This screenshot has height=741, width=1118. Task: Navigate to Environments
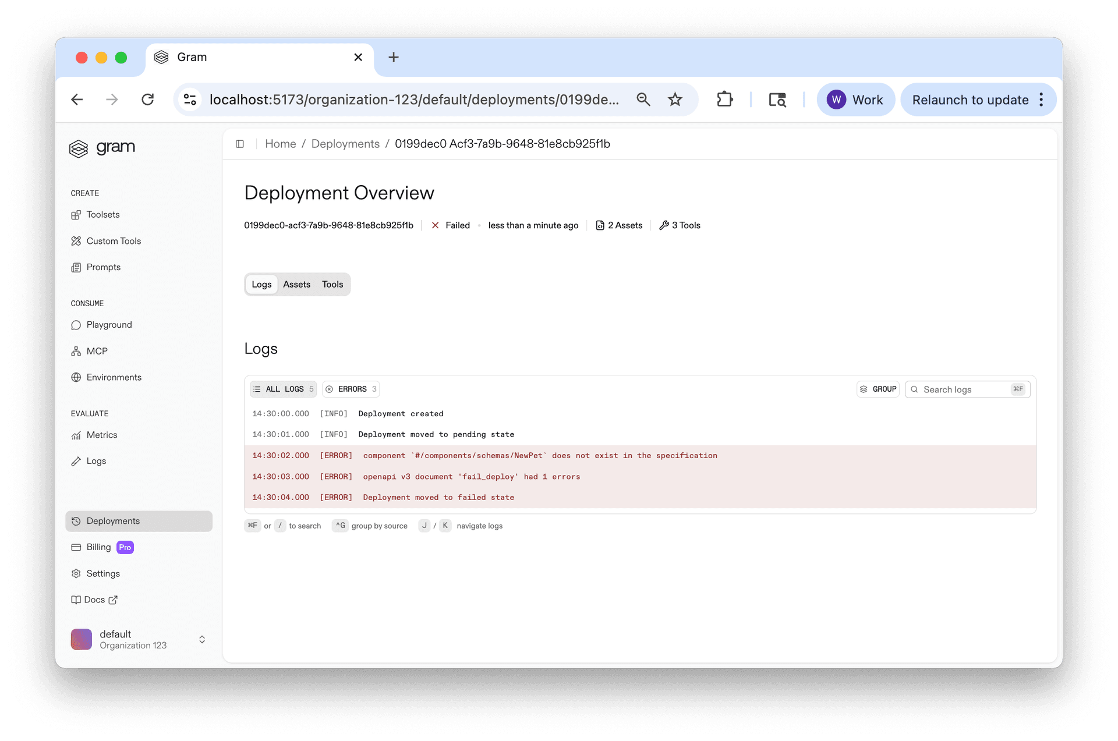113,377
